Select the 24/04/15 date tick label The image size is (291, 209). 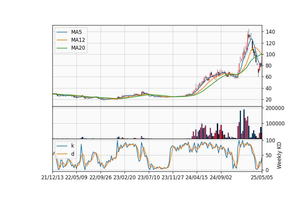click(x=197, y=177)
